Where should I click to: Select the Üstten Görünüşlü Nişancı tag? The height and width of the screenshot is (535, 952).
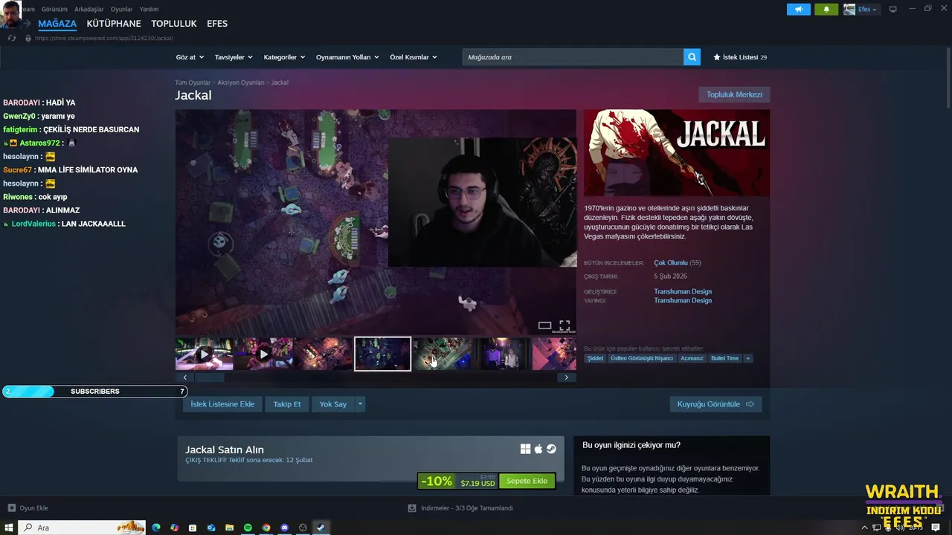(642, 358)
